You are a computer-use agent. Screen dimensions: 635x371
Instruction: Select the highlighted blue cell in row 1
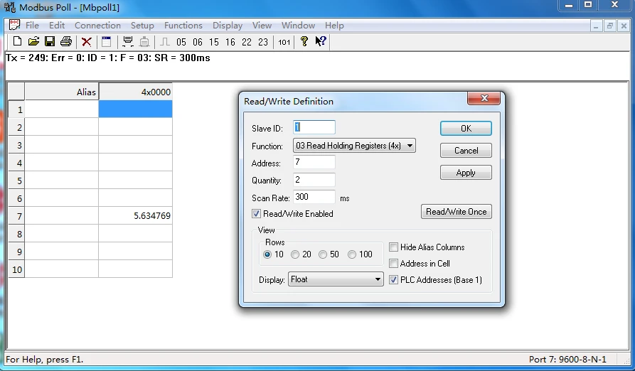coord(135,109)
